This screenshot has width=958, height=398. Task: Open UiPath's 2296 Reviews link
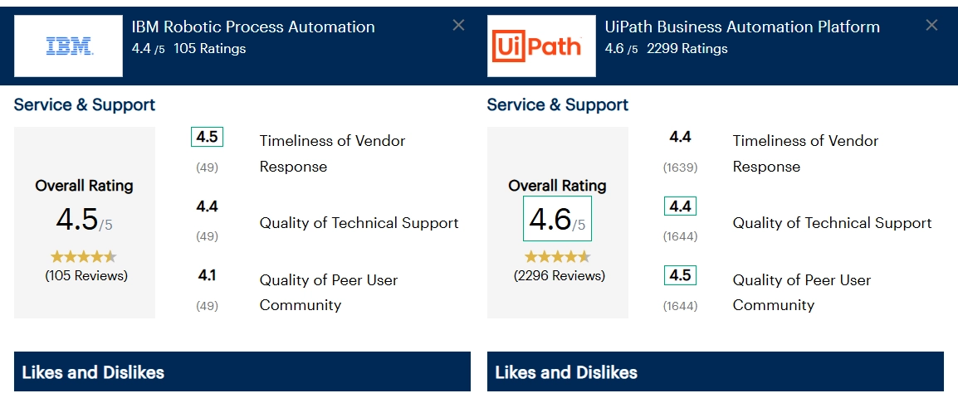coord(560,276)
